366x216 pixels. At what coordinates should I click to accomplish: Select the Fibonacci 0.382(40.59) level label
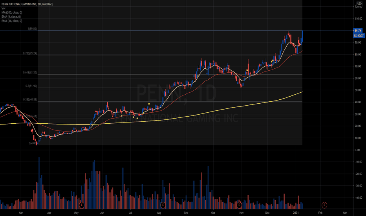30,100
